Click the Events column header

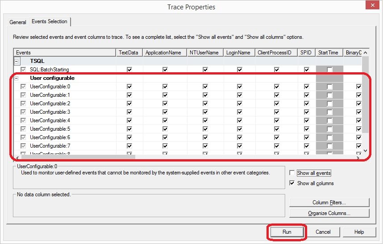click(64, 53)
